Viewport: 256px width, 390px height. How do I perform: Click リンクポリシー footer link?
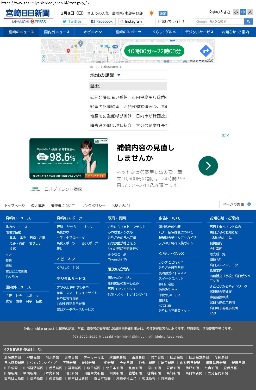point(93,206)
